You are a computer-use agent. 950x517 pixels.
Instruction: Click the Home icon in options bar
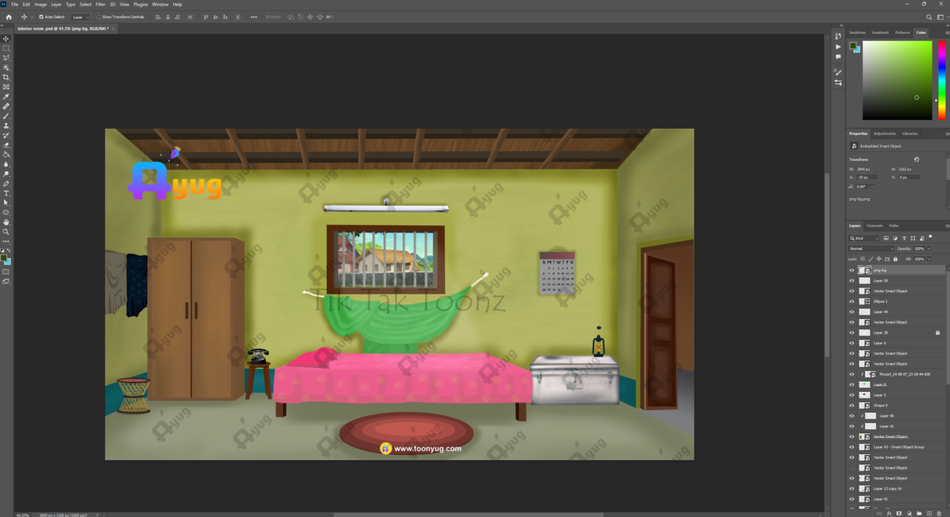tap(9, 17)
